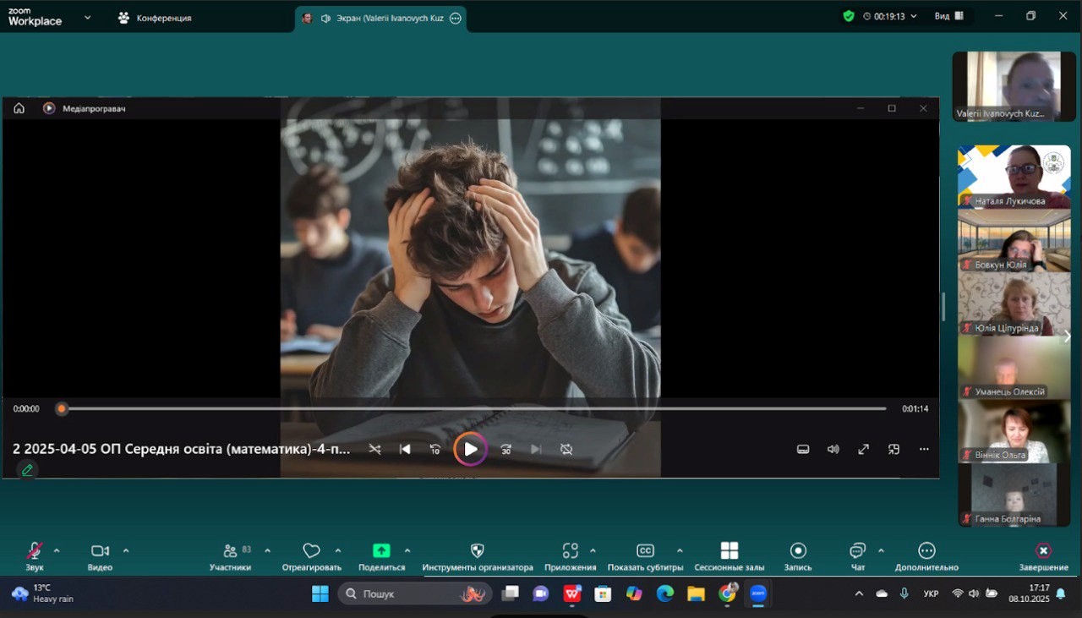This screenshot has height=618, width=1082.
Task: Expand video options arrow beside Видео
Action: [x=126, y=550]
